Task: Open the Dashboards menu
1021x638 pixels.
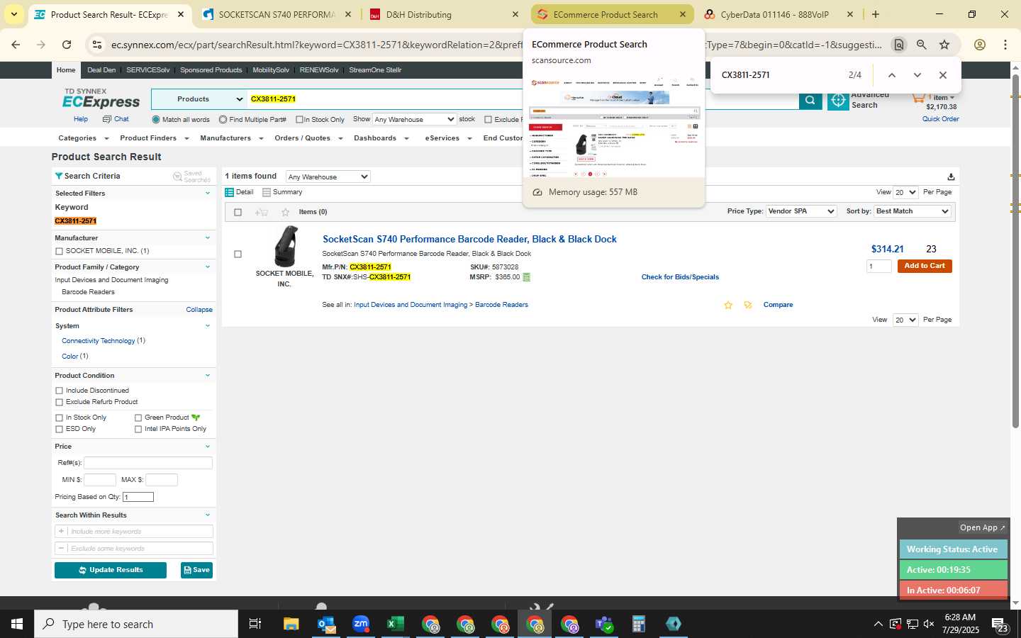Action: 381,138
